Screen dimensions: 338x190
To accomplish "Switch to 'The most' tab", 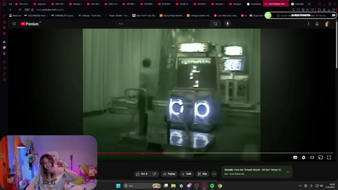I will point(22,4).
